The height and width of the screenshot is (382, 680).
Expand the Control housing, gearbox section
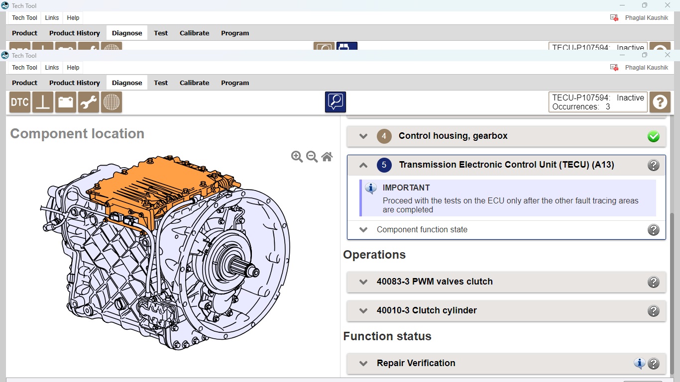coord(363,136)
